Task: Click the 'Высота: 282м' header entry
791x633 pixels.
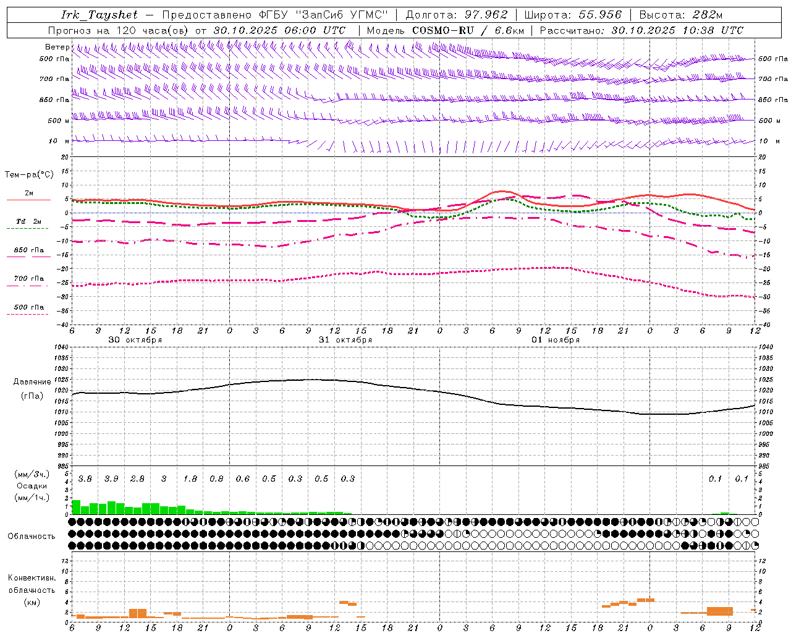Action: pos(680,15)
